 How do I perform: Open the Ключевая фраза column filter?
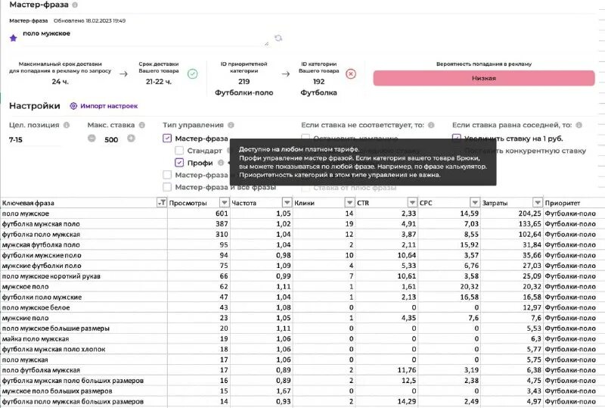pyautogui.click(x=162, y=202)
